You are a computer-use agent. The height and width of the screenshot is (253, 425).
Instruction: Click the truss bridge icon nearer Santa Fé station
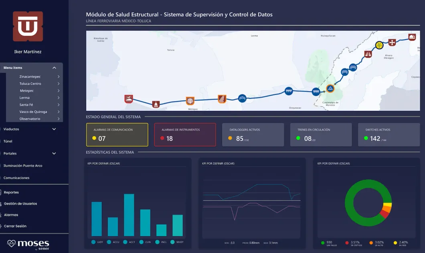point(353,67)
